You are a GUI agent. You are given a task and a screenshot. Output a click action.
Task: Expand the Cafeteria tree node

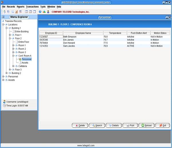pyautogui.click(x=13, y=66)
